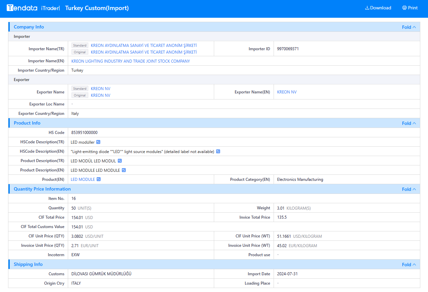Click the Quantity Price Information section title
The image size is (428, 292).
(42, 189)
